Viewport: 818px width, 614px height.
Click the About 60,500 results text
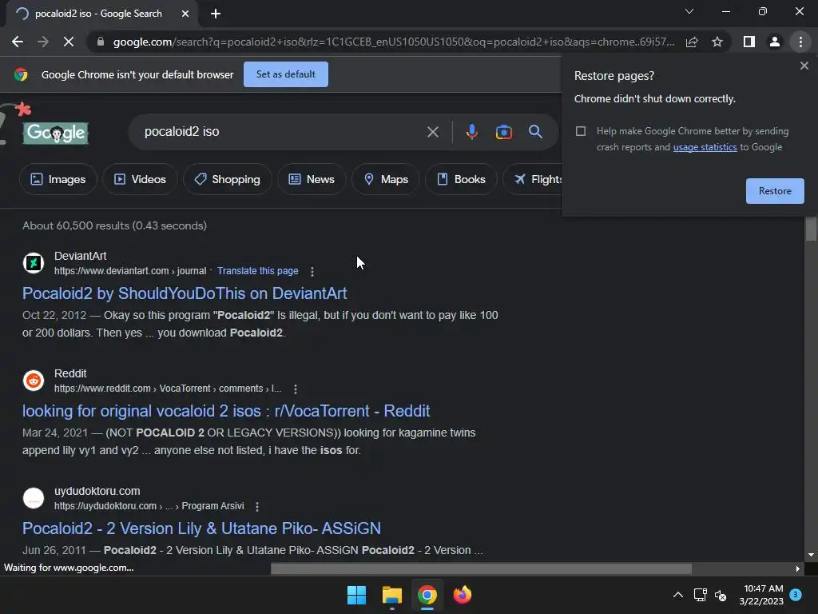click(115, 225)
